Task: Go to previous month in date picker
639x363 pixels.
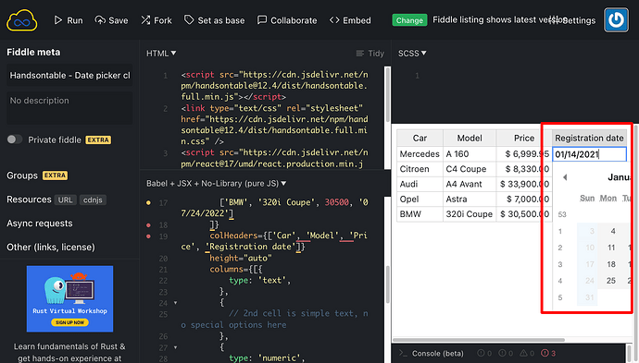Action: [x=565, y=177]
